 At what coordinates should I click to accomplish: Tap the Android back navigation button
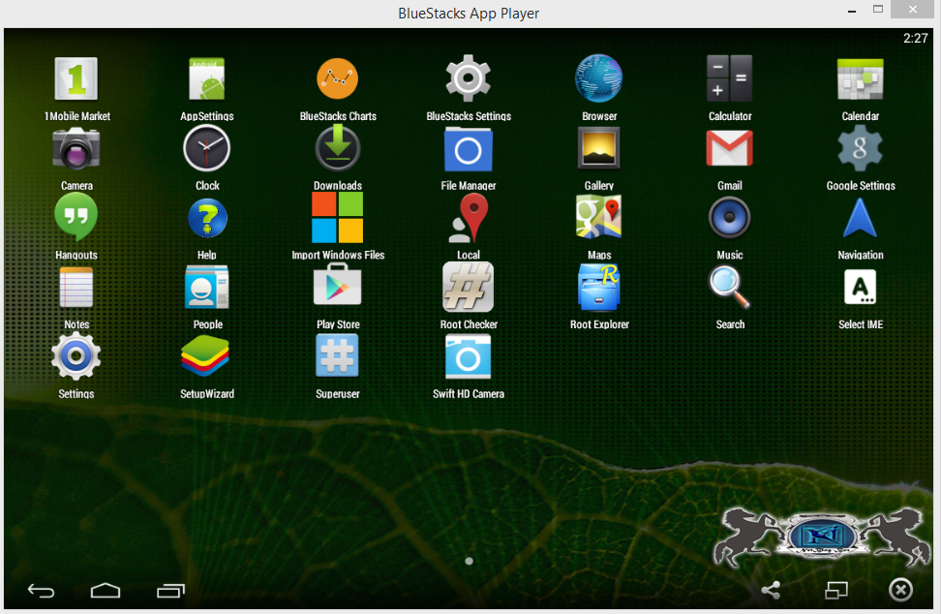(x=41, y=591)
